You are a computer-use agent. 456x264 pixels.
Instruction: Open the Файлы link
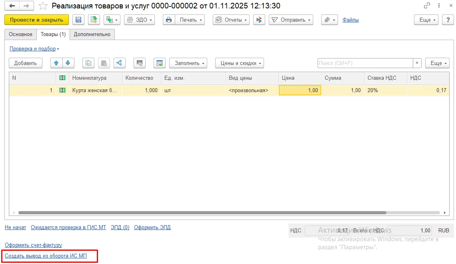[350, 20]
